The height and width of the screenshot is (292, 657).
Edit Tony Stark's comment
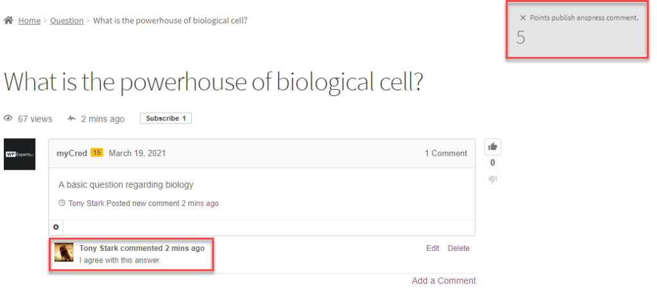click(432, 248)
